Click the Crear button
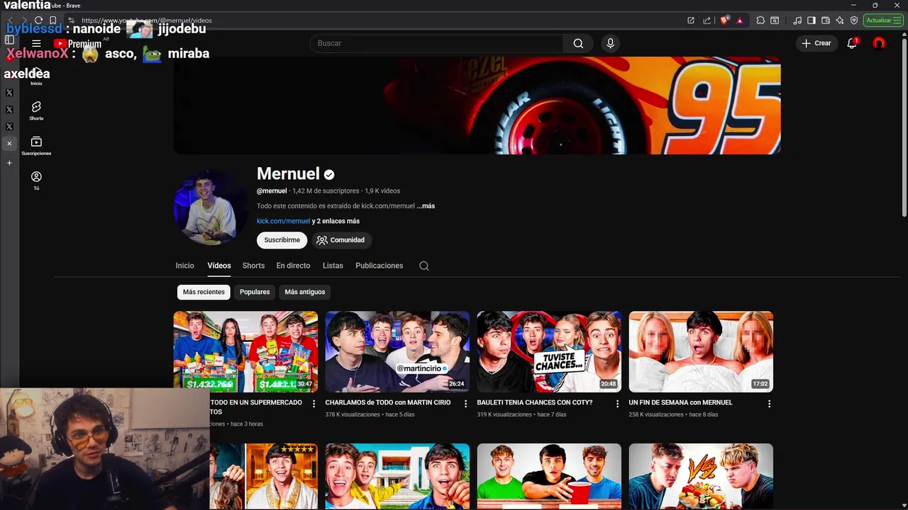Screen dimensions: 908x510 (x=816, y=43)
